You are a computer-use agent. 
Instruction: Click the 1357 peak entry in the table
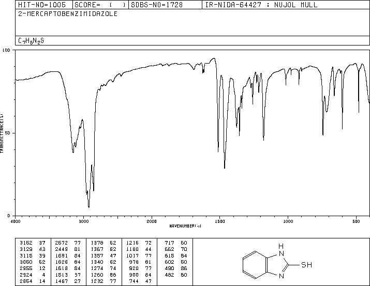97,255
